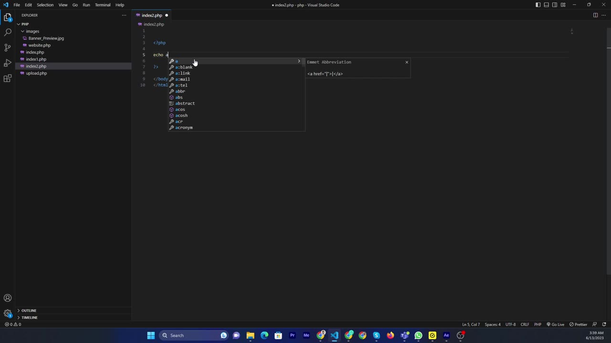Choose the 'acosh' function suggestion

click(236, 115)
